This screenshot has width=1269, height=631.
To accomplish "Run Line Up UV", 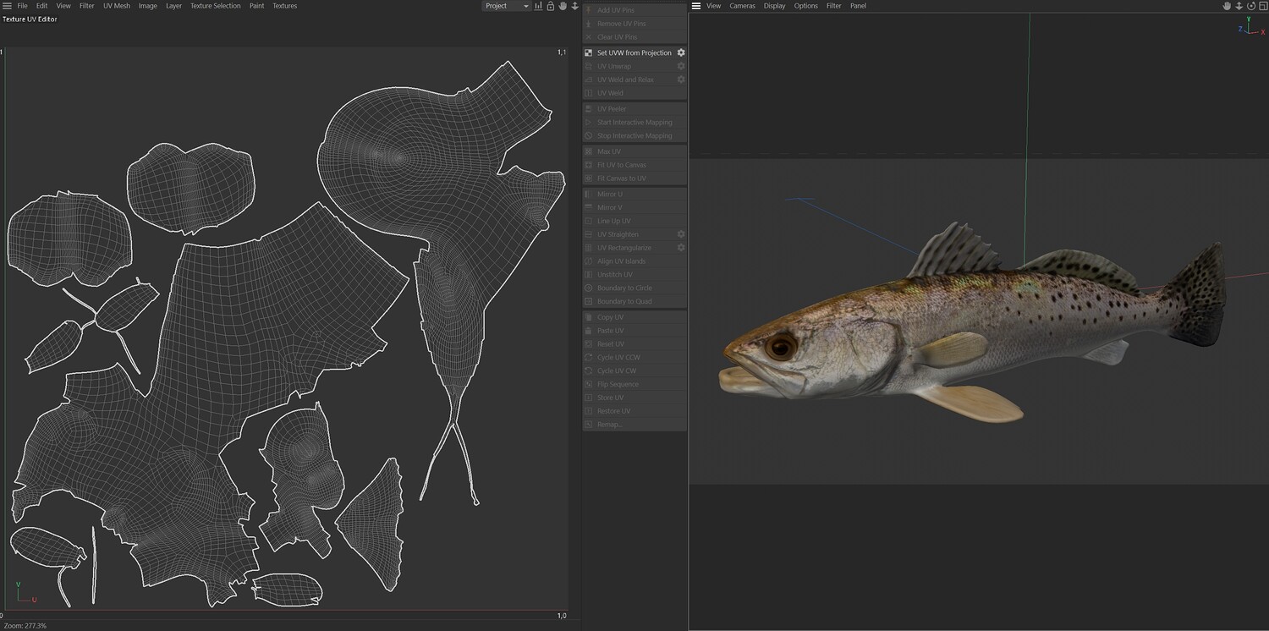I will [x=634, y=221].
